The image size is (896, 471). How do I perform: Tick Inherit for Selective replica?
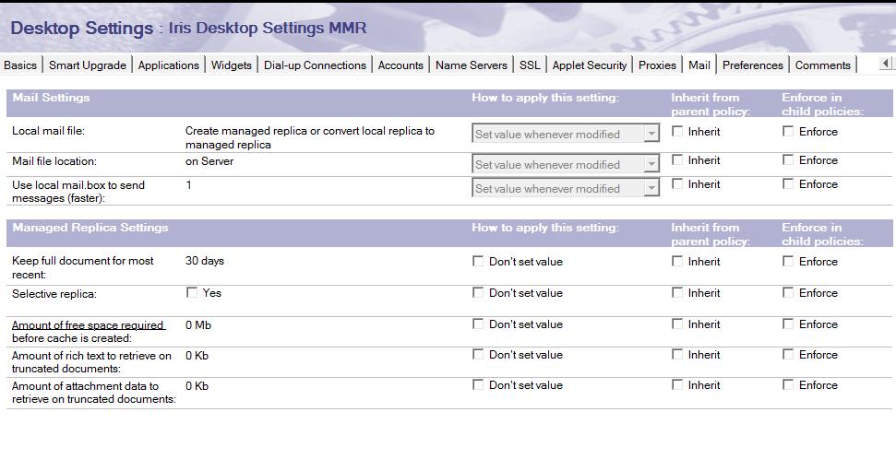[x=677, y=292]
